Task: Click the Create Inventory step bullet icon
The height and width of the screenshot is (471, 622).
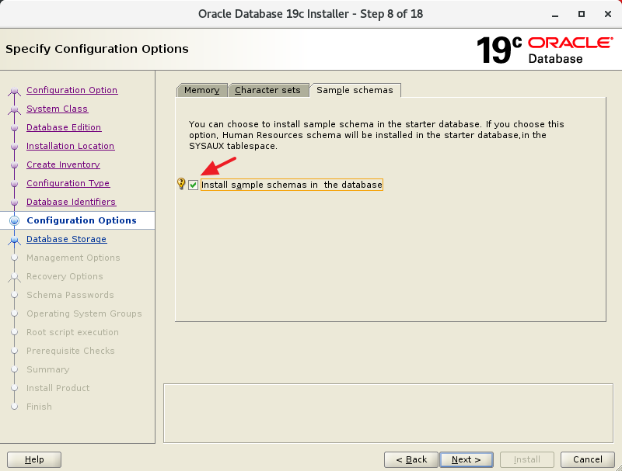Action: click(x=14, y=165)
